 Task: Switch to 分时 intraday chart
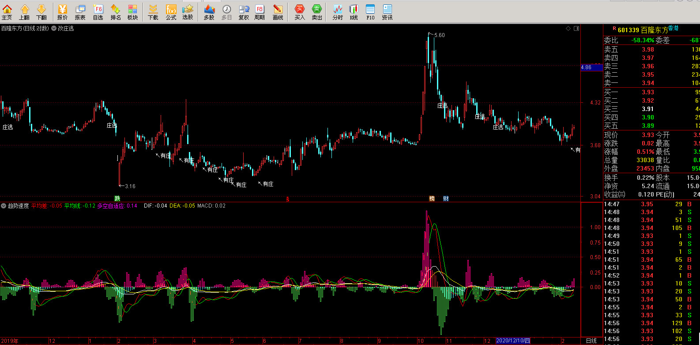338,12
